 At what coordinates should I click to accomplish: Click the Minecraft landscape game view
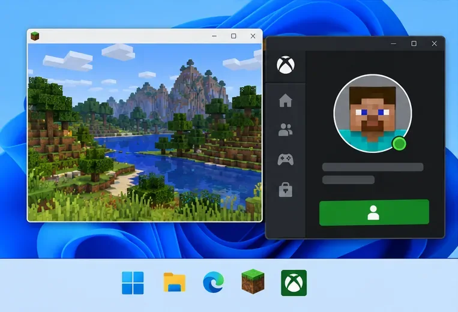145,132
